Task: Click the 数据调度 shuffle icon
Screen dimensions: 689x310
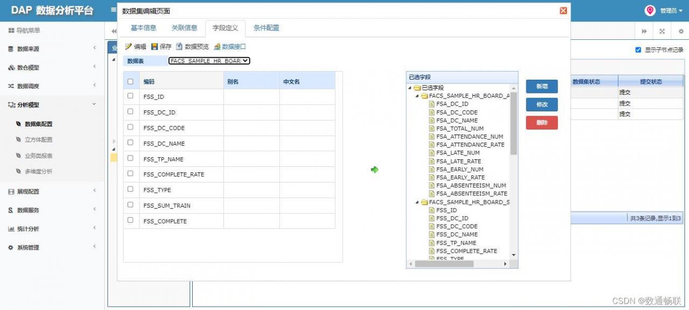Action: 11,86
